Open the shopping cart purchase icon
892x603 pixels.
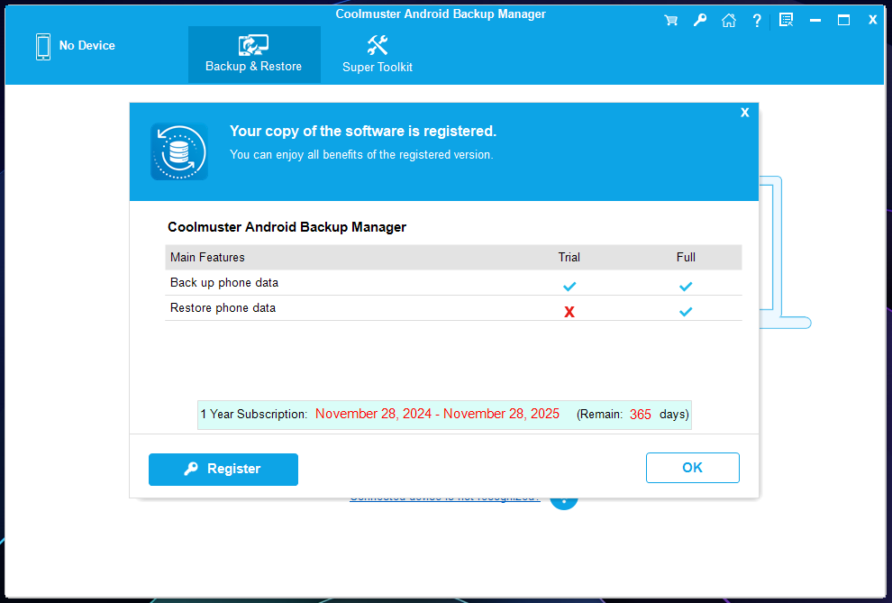pyautogui.click(x=671, y=20)
